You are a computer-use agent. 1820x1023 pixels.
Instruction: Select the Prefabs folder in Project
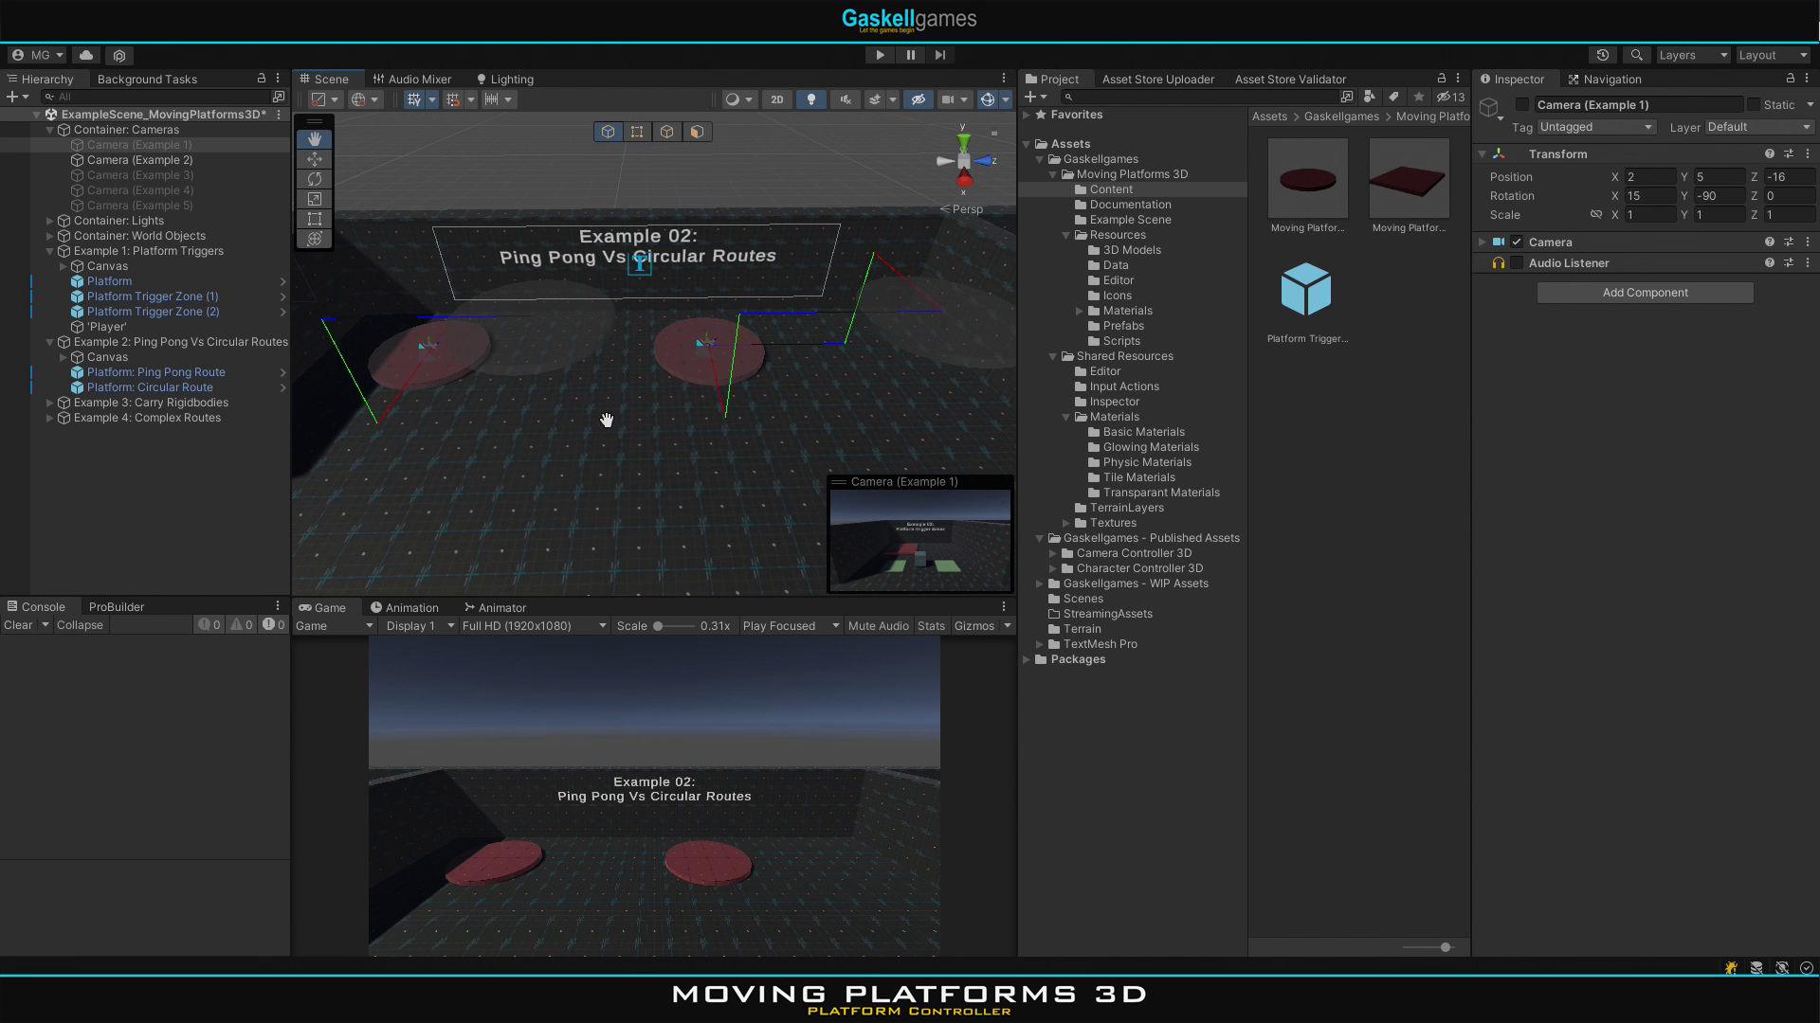tap(1123, 326)
